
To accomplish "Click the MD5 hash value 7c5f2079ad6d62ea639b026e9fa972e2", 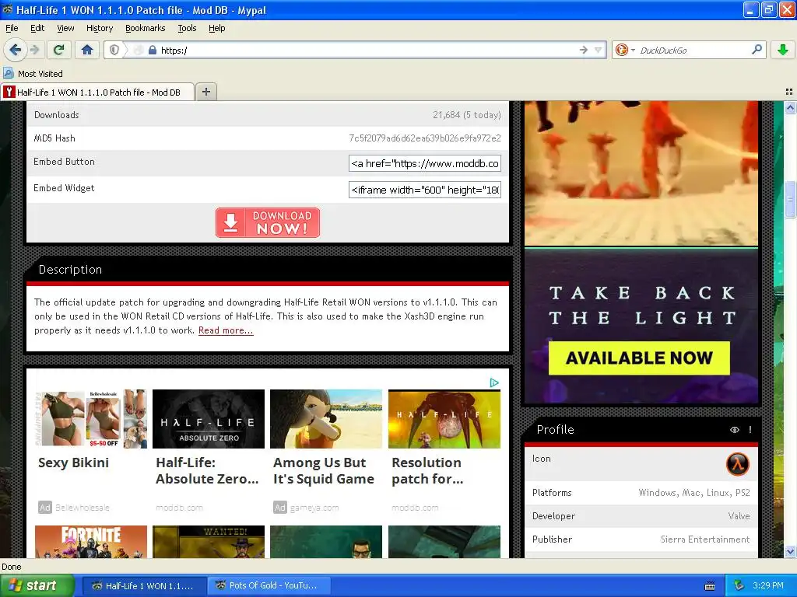I will pyautogui.click(x=425, y=138).
